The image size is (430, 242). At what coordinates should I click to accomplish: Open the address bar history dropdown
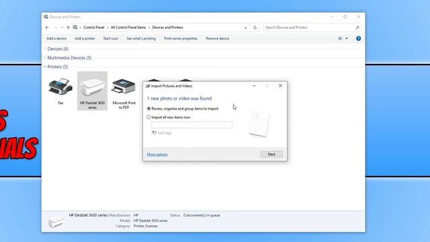[245, 28]
